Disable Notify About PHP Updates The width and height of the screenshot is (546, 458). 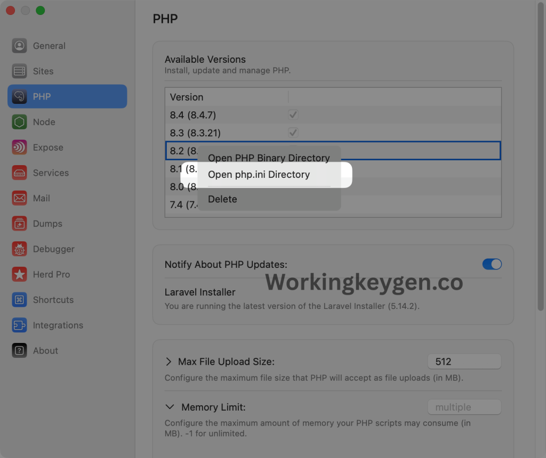pyautogui.click(x=492, y=264)
